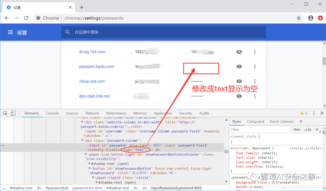Select the Styles sub-tab
This screenshot has width=326, height=191.
click(x=236, y=121)
